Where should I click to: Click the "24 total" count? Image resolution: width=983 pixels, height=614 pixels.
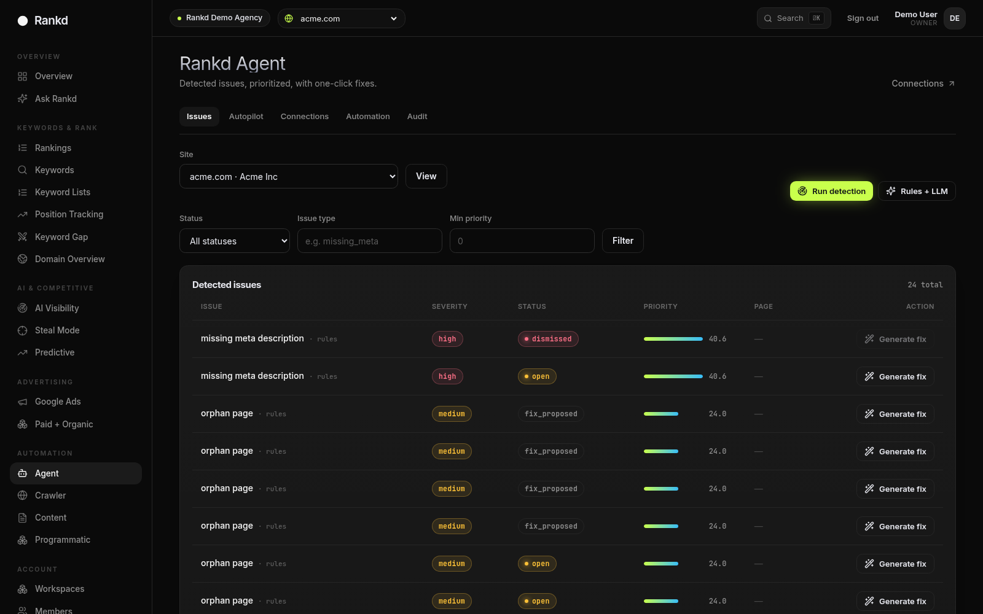coord(925,285)
